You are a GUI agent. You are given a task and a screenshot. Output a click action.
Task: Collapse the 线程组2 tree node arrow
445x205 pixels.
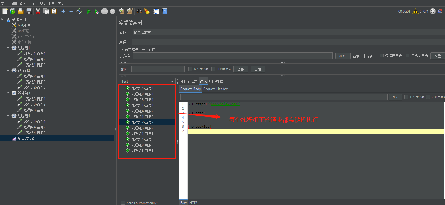(x=8, y=71)
